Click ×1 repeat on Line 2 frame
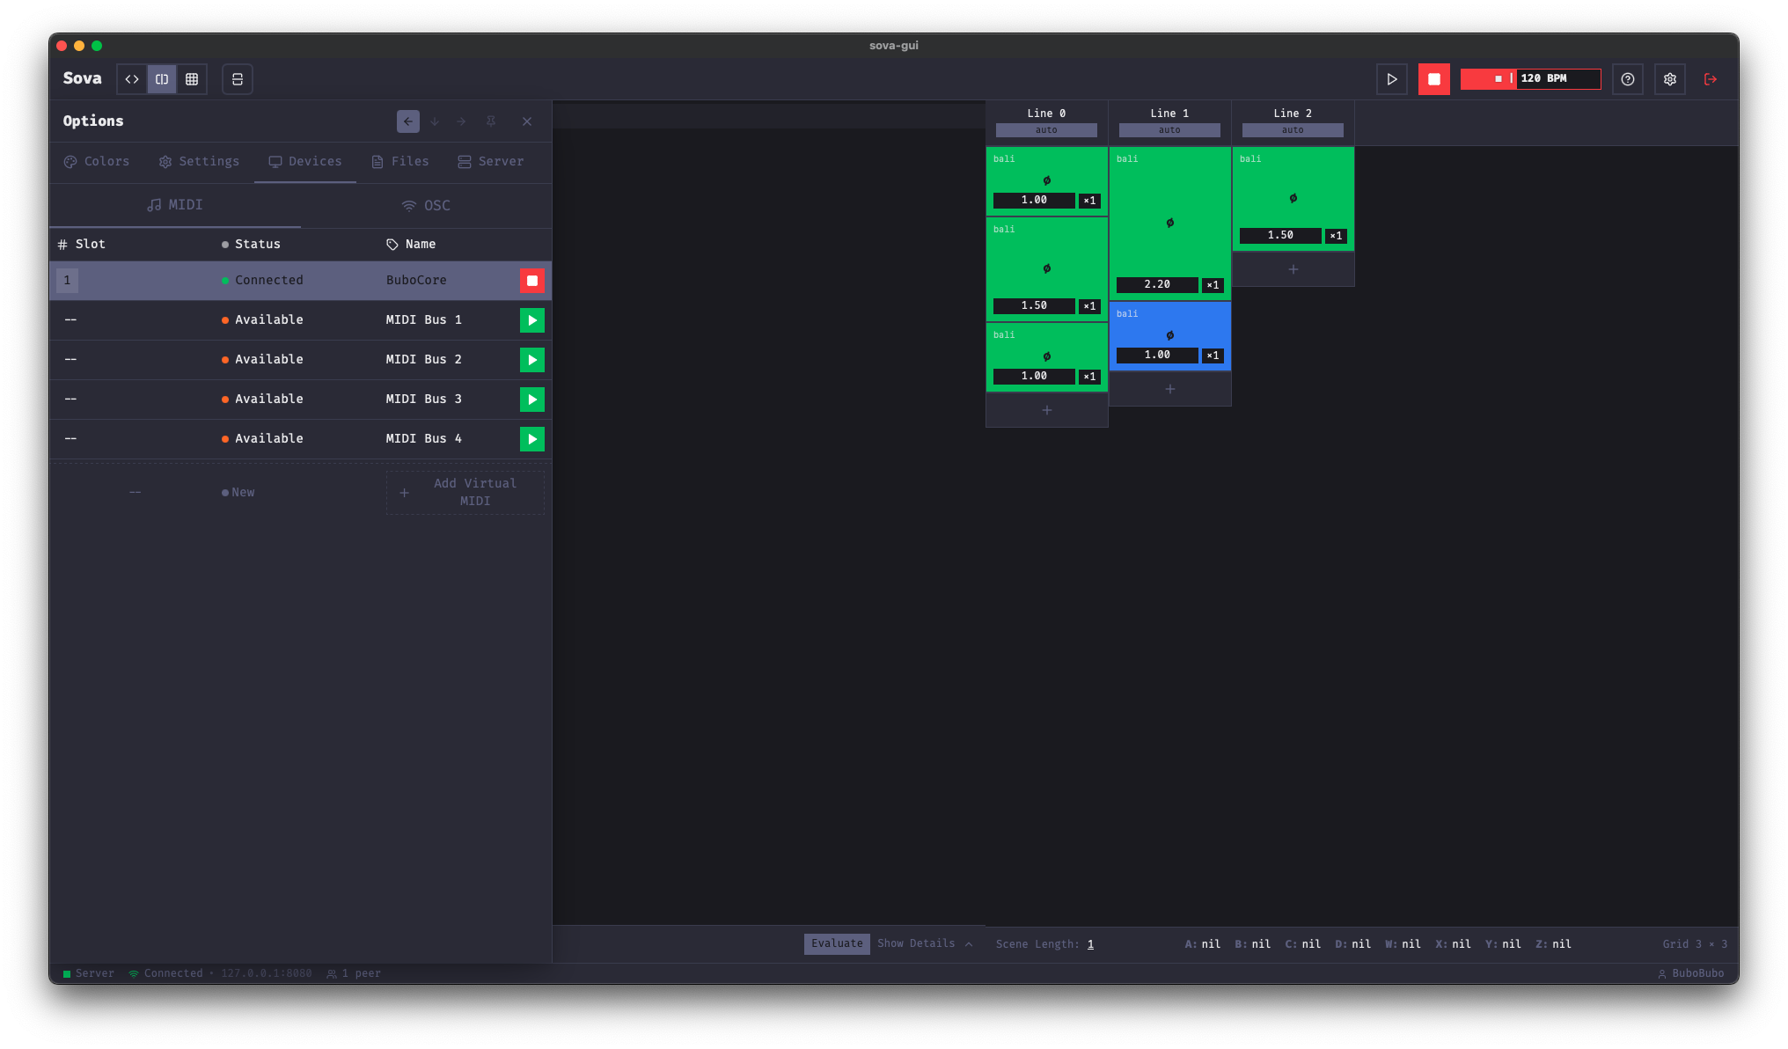The image size is (1788, 1049). pyautogui.click(x=1336, y=236)
